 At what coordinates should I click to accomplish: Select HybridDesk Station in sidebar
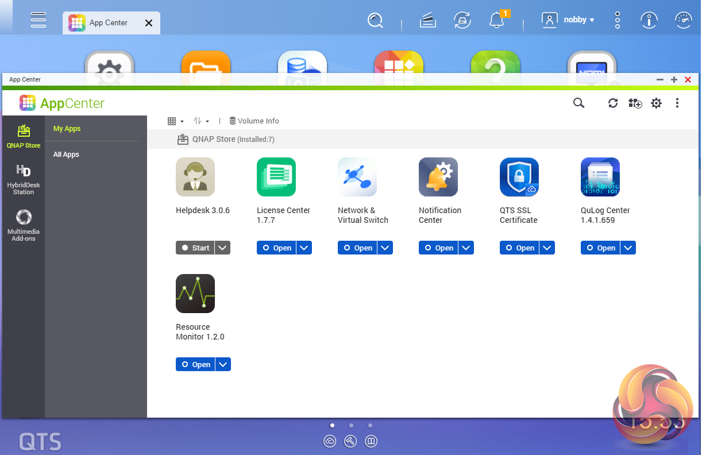pyautogui.click(x=24, y=179)
